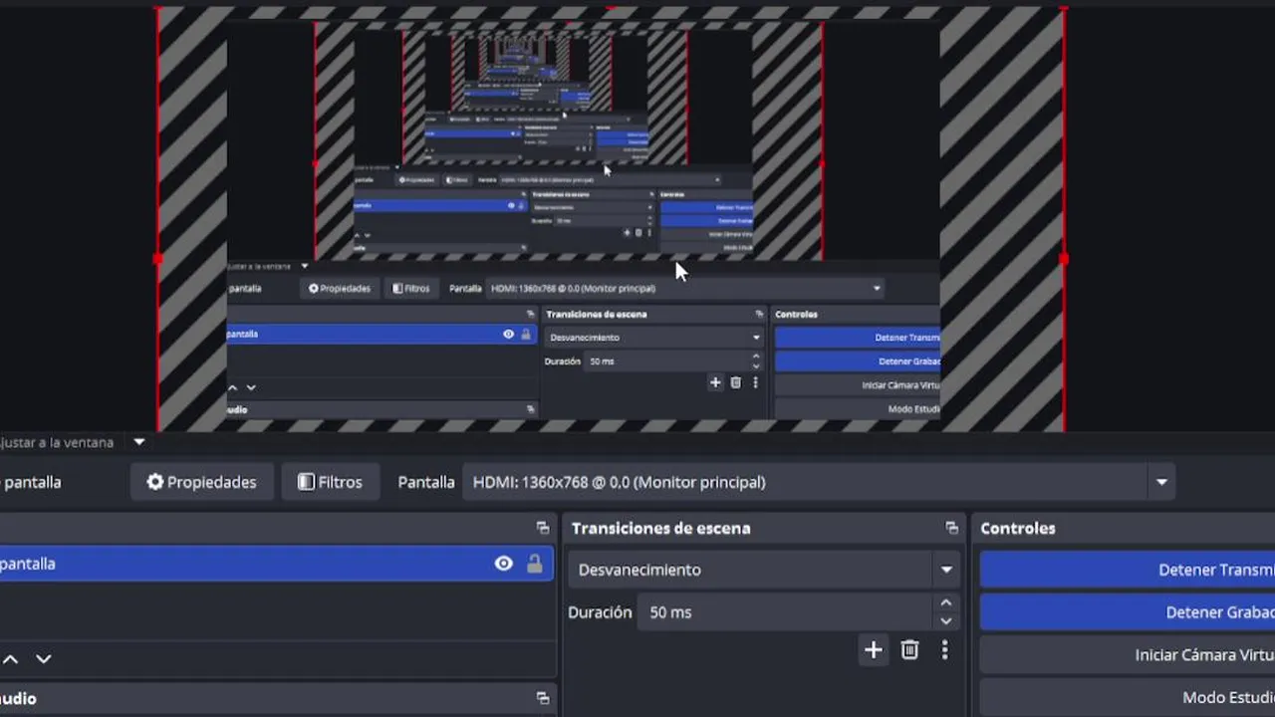Viewport: 1275px width, 717px height.
Task: Pop out the Transiciones de escena dock
Action: coord(952,528)
